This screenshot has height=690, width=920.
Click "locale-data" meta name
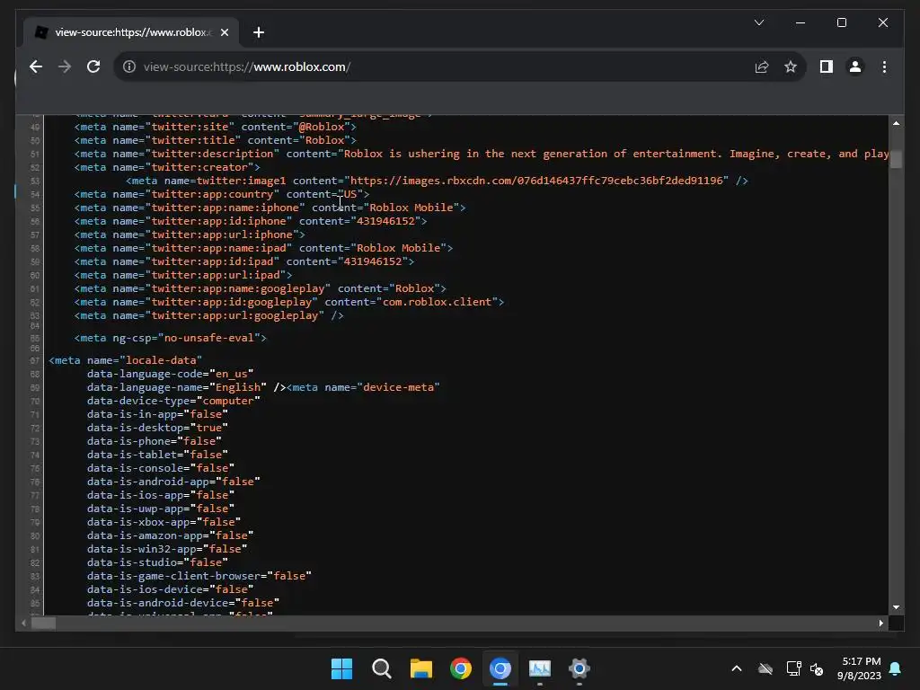[161, 360]
